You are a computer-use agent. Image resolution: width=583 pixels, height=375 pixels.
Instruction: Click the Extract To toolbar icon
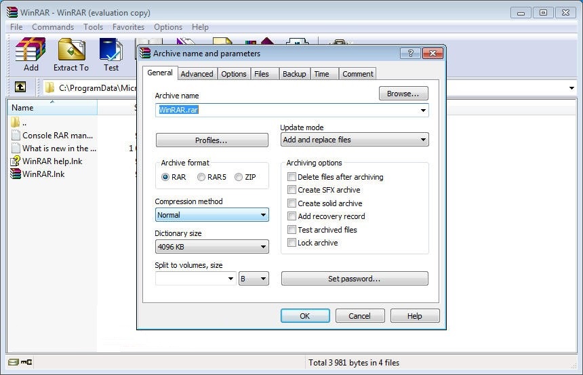tap(72, 49)
